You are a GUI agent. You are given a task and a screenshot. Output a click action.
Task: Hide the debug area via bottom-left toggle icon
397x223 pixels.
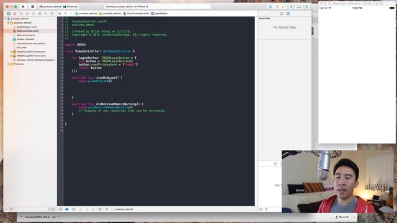point(60,209)
